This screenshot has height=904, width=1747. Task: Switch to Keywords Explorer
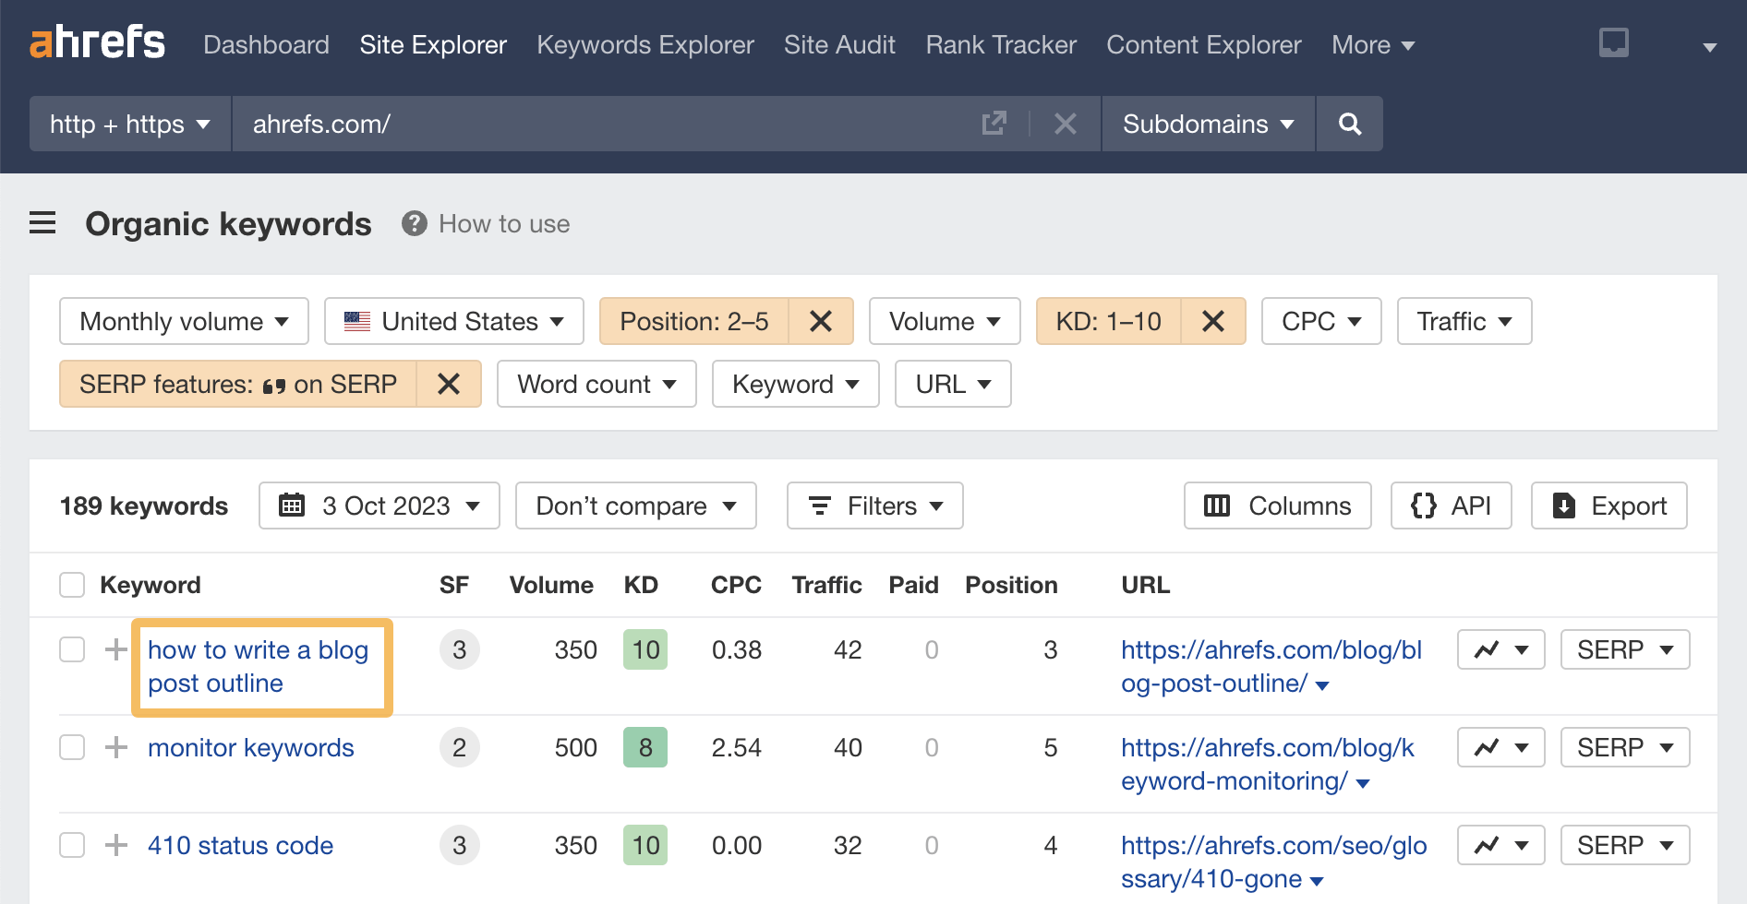(x=645, y=44)
